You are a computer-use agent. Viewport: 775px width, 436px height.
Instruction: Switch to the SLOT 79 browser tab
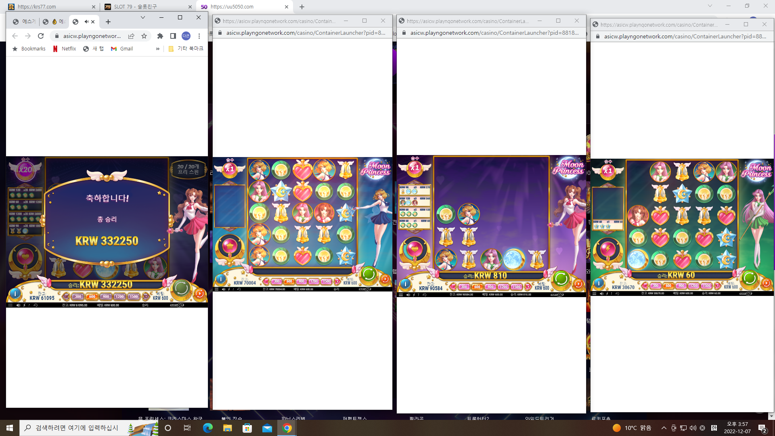[148, 6]
